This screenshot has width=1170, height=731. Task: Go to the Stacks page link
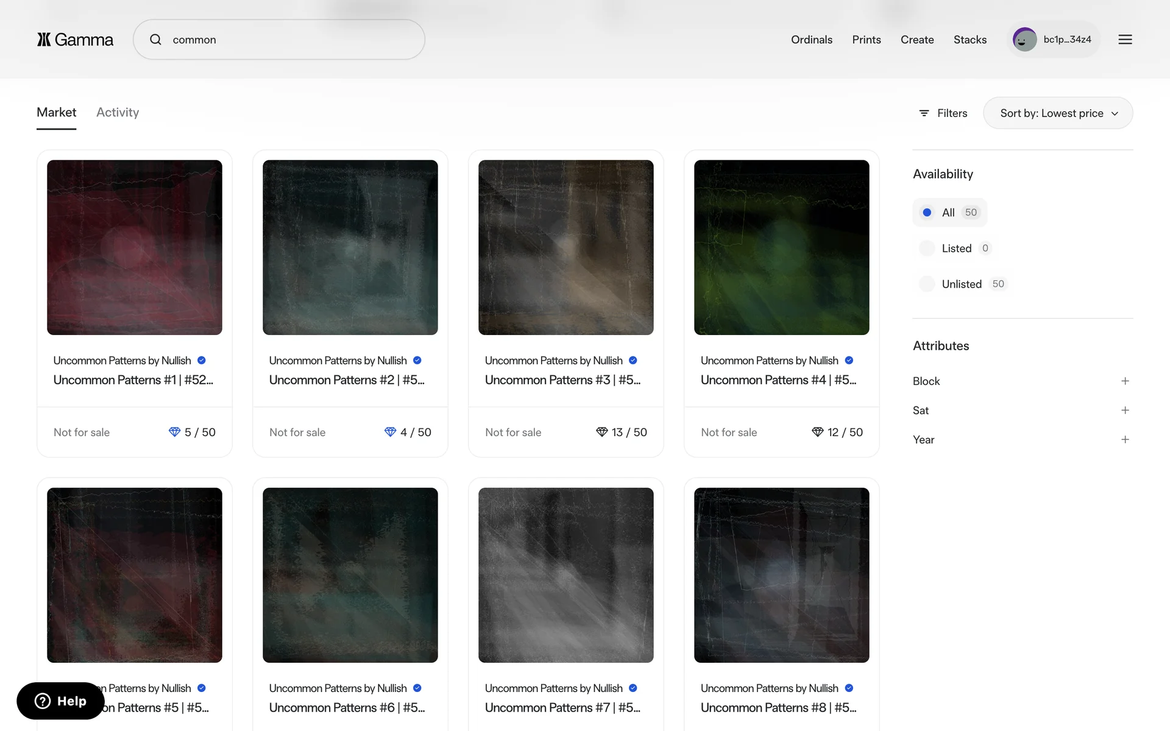(970, 40)
